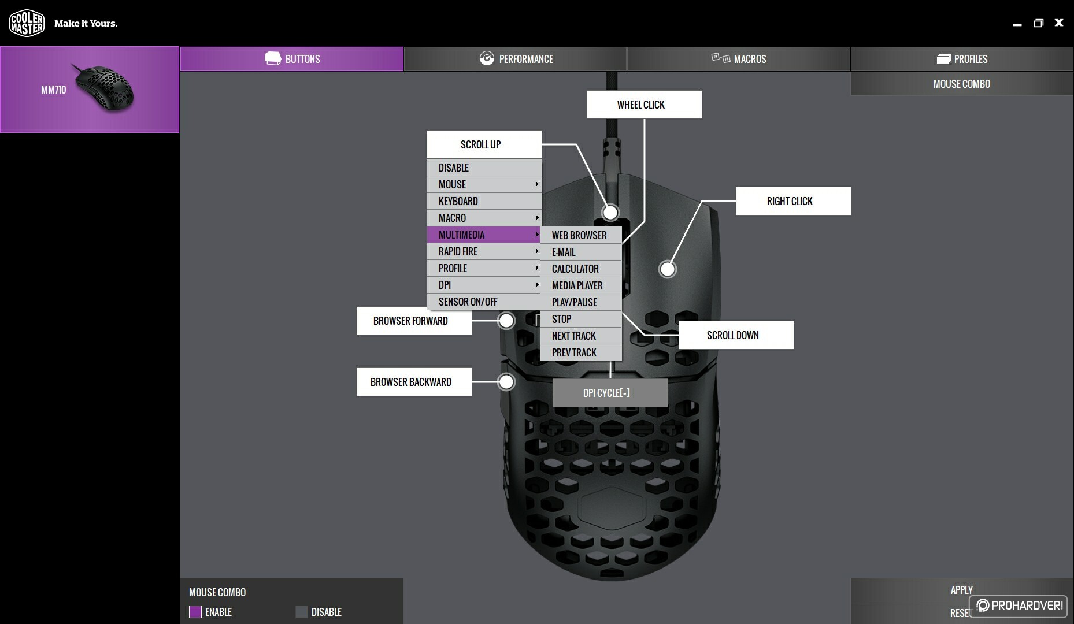
Task: Choose Prev Track from the submenu
Action: pyautogui.click(x=581, y=352)
